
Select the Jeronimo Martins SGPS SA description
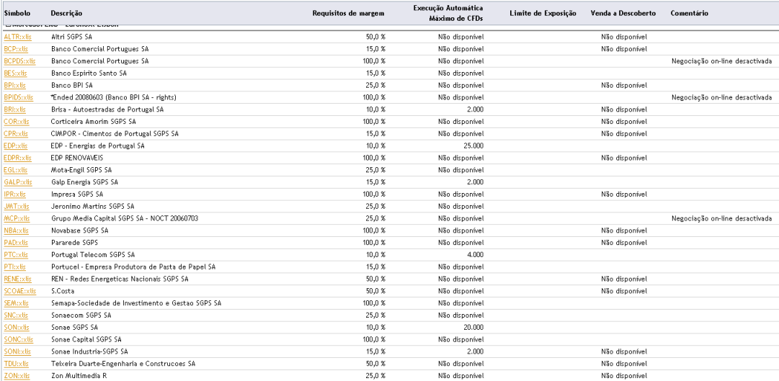tap(93, 206)
